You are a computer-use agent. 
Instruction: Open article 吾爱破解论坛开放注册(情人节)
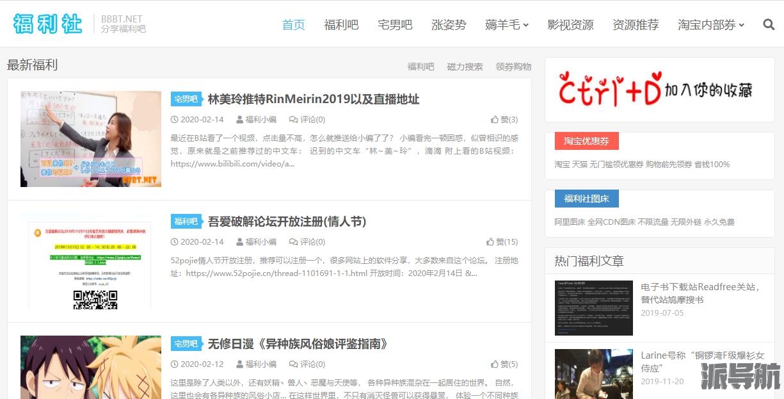click(x=287, y=222)
